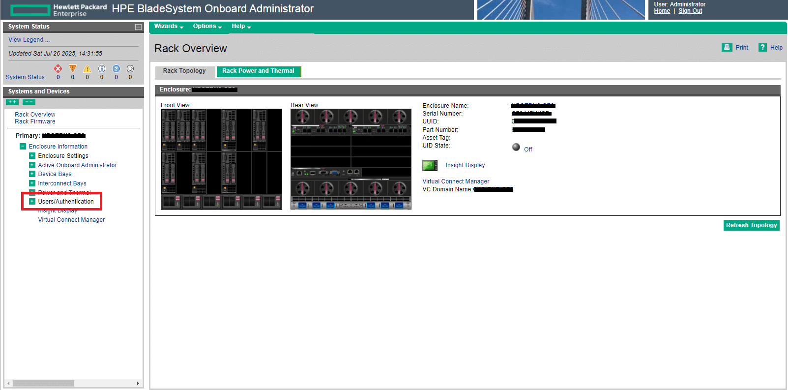Open Enclosure Information link
Viewport: 788px width, 390px height.
(x=58, y=147)
